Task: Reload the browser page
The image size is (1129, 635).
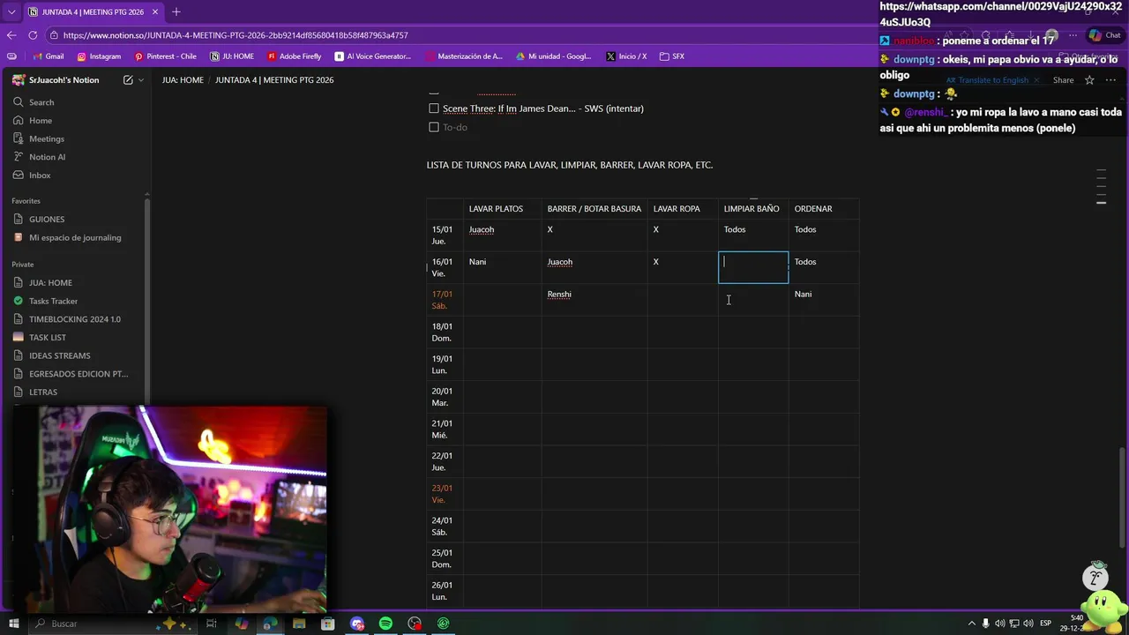Action: click(x=33, y=35)
